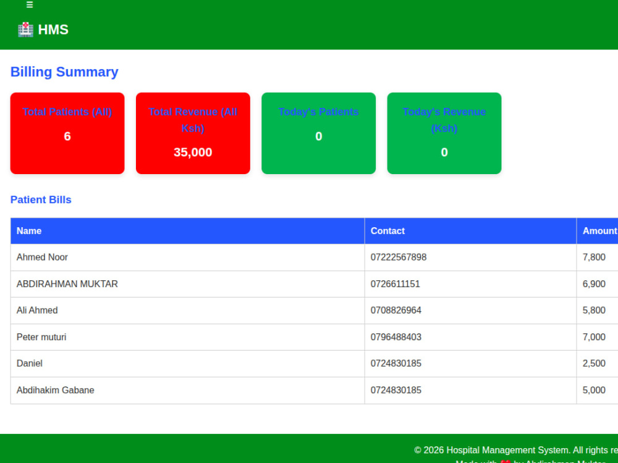Select the Today's Revenue (Ksh) card

[x=444, y=133]
